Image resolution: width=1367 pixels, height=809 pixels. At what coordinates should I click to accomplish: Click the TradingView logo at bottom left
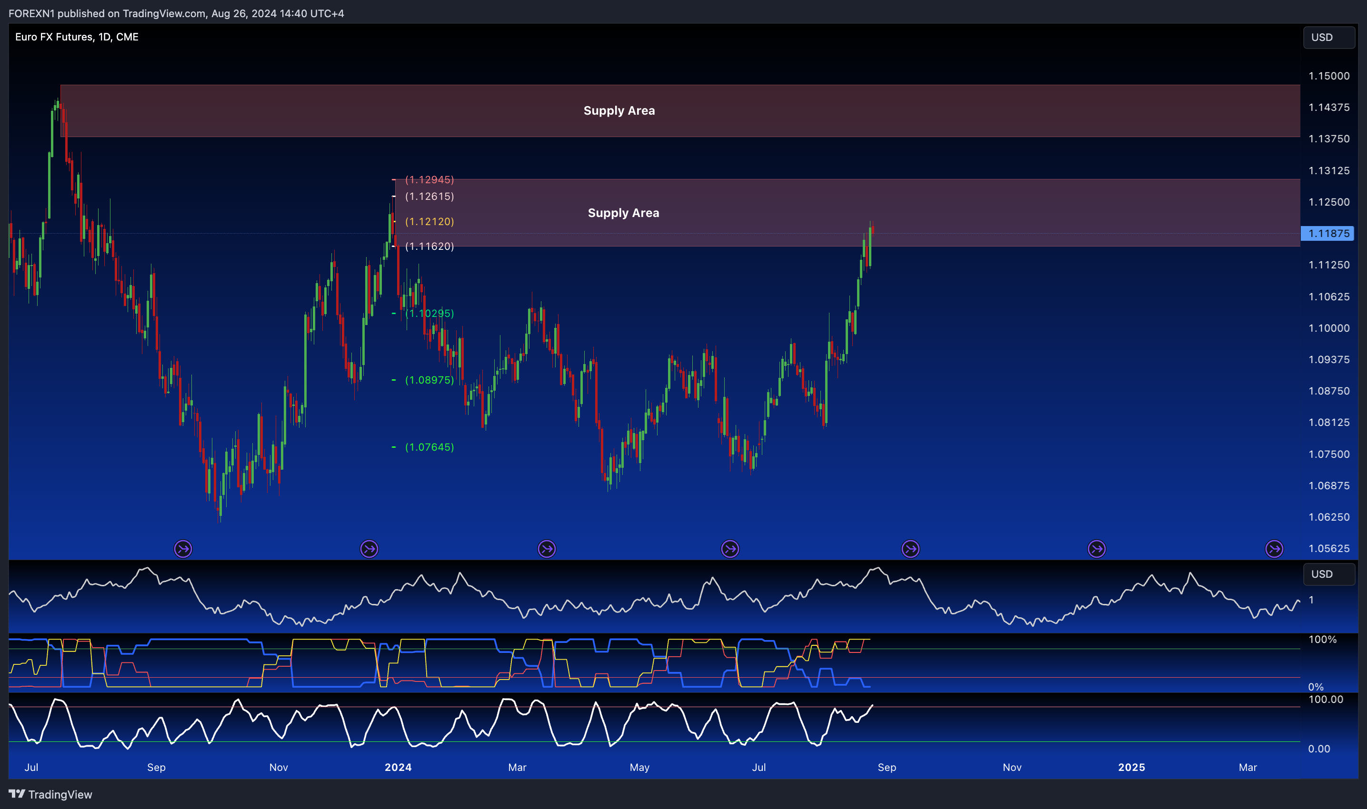(50, 794)
